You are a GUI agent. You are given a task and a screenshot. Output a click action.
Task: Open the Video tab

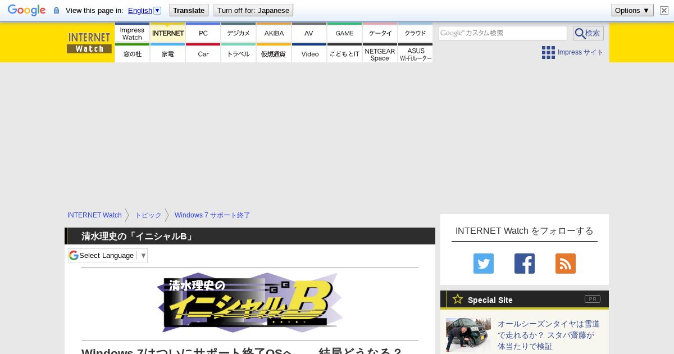pyautogui.click(x=309, y=53)
